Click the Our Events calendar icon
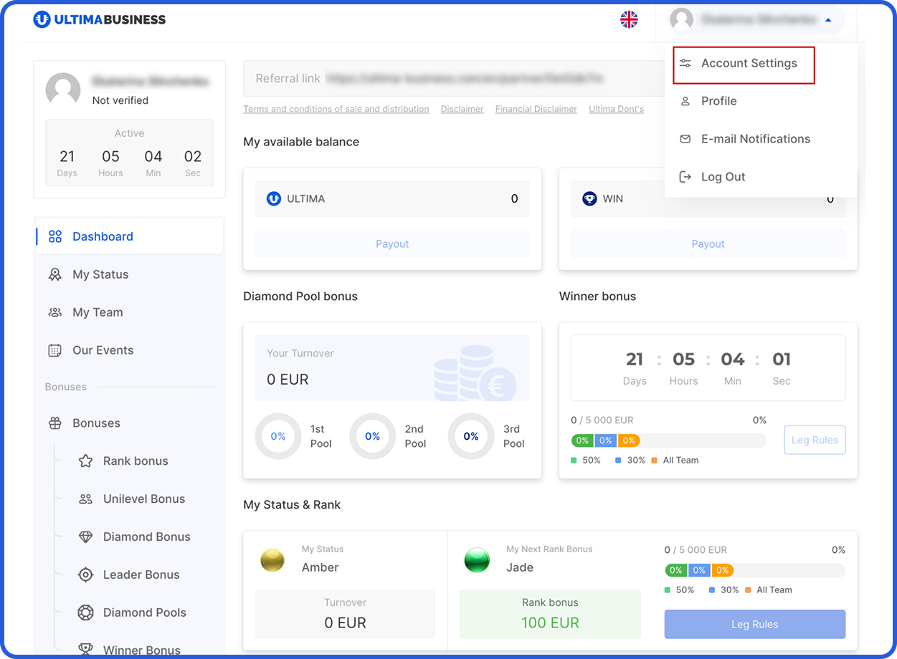 click(x=55, y=350)
